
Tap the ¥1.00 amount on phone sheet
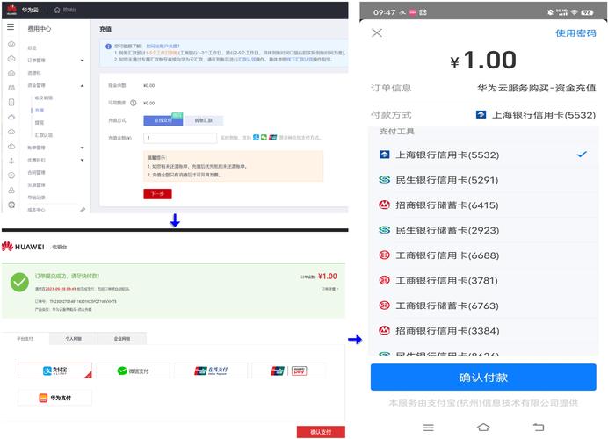point(483,60)
